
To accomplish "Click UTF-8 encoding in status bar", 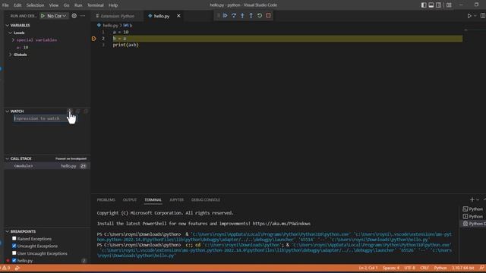I will pyautogui.click(x=409, y=268).
